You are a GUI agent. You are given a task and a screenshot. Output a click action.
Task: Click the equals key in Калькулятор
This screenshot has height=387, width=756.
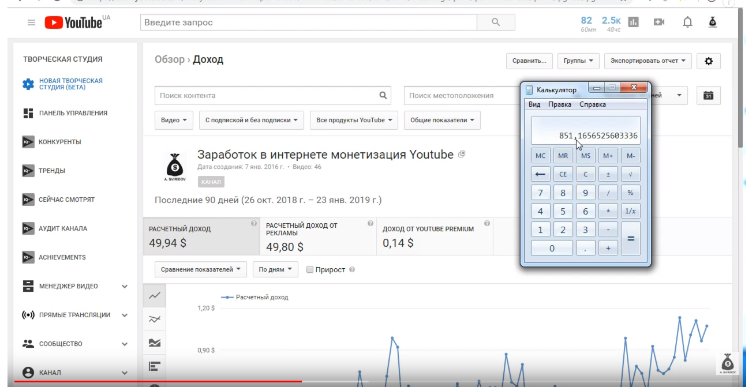pos(631,238)
